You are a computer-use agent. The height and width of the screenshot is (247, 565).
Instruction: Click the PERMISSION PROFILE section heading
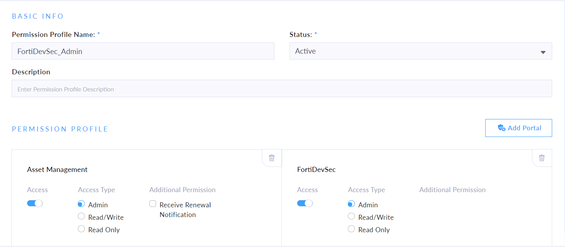(x=60, y=129)
